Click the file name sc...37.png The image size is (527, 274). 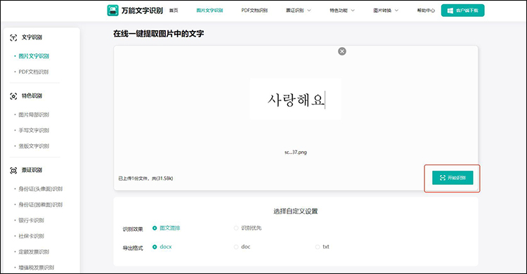[x=296, y=152]
